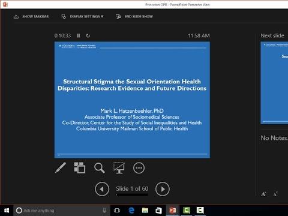Viewport: 288px width, 216px height.
Task: Launch Microsoft Edge from taskbar
Action: [x=131, y=211]
